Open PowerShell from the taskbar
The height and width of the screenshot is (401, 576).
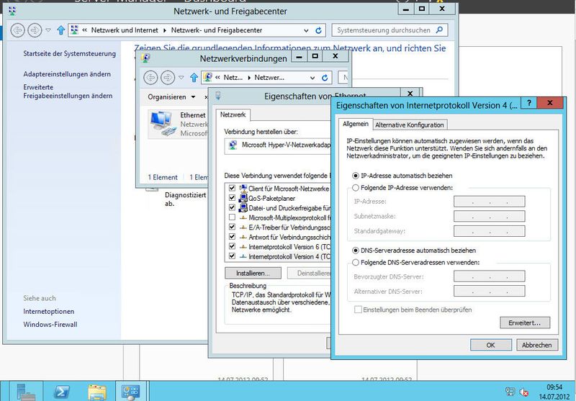(x=61, y=391)
